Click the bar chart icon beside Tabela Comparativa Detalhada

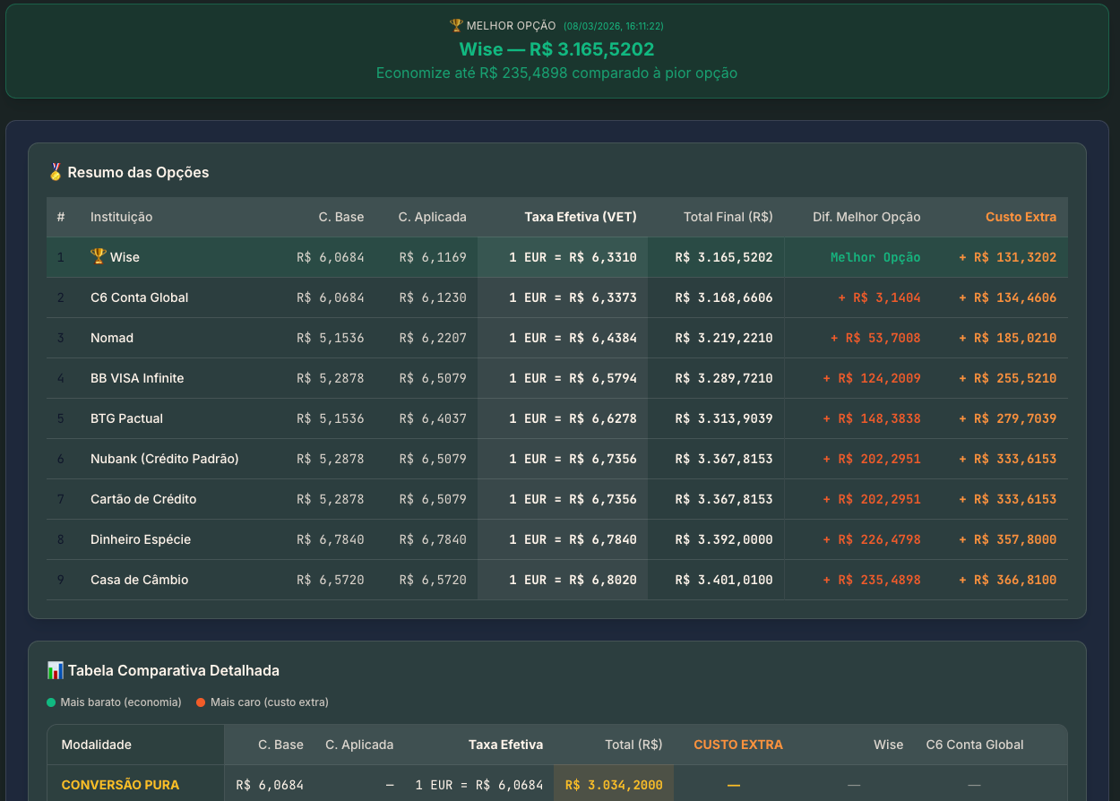56,670
